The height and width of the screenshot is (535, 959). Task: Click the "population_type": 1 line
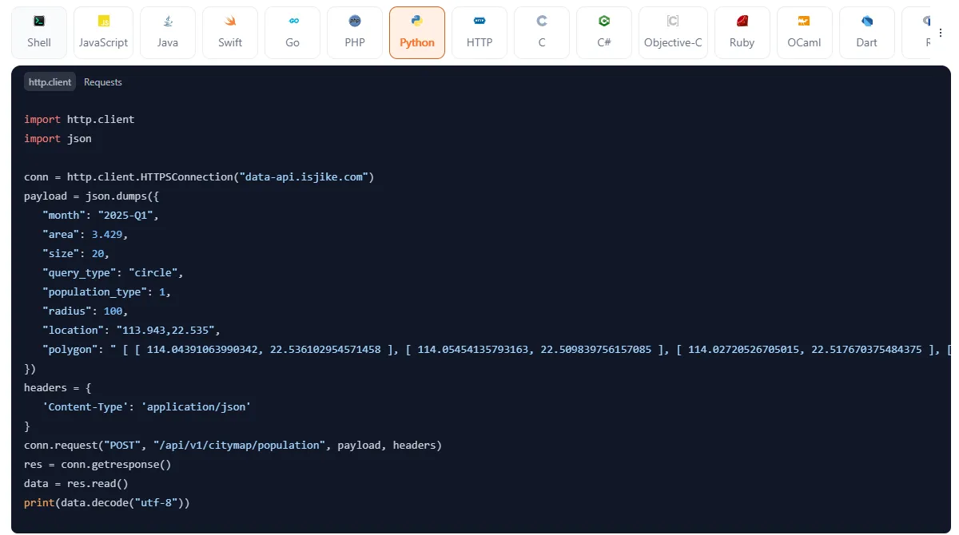pos(107,291)
